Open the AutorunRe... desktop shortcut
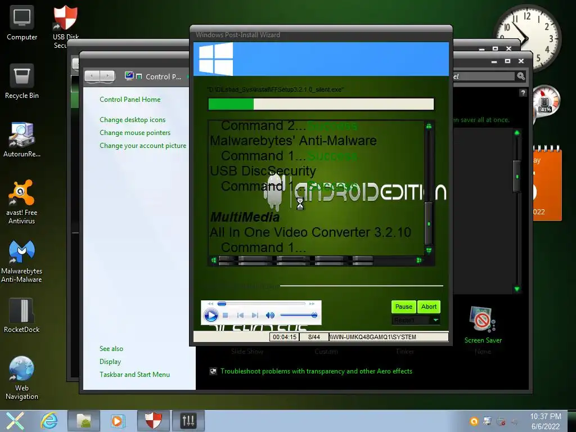 click(22, 139)
